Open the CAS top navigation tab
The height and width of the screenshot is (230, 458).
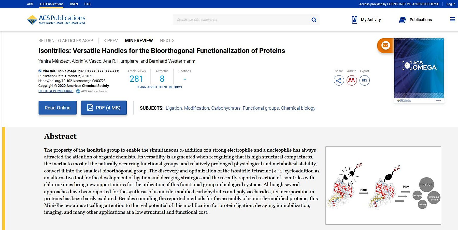pyautogui.click(x=87, y=4)
